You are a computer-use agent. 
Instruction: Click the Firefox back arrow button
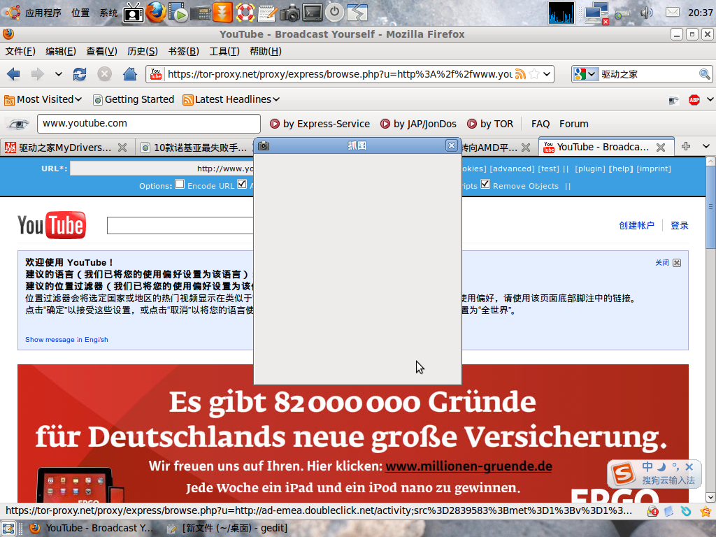pyautogui.click(x=14, y=74)
